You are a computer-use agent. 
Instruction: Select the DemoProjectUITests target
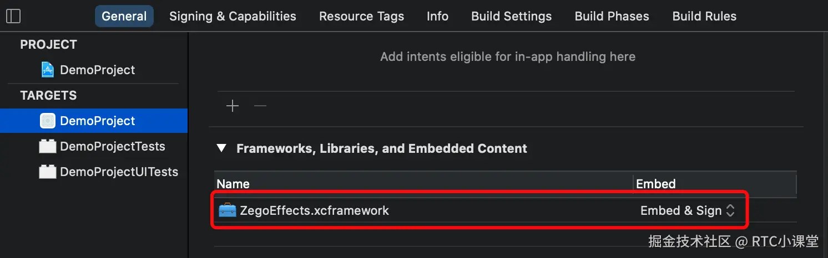click(x=119, y=172)
